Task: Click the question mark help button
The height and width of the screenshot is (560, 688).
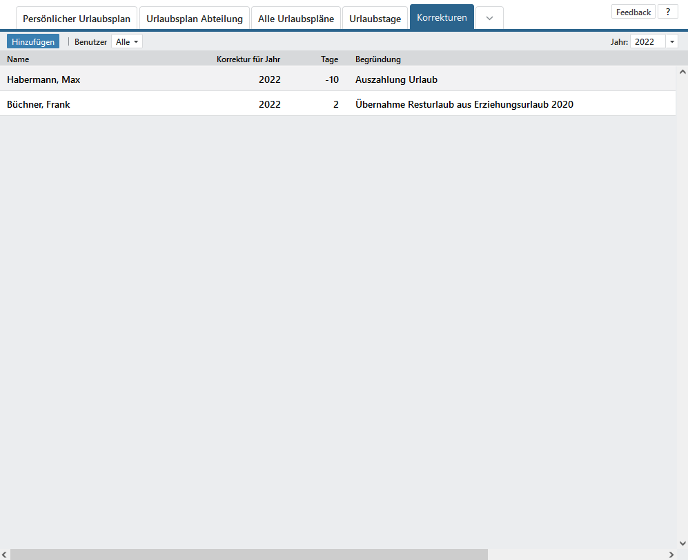Action: pos(667,12)
